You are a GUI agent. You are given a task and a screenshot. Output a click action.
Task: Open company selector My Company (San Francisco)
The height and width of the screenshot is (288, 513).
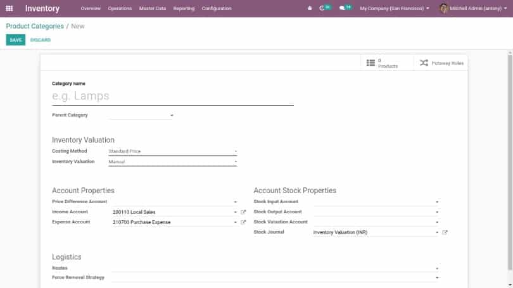coord(394,9)
